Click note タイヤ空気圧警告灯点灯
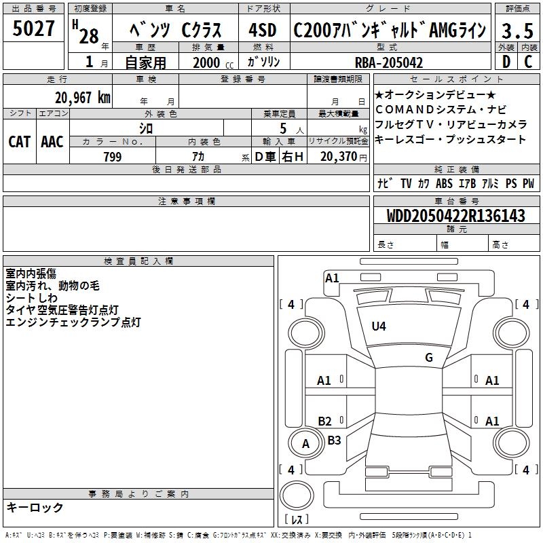 pos(62,310)
